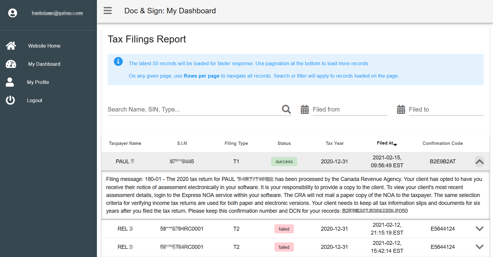The width and height of the screenshot is (493, 257).
Task: Expand the REL row filed at 15:42:14
Action: pyautogui.click(x=479, y=247)
